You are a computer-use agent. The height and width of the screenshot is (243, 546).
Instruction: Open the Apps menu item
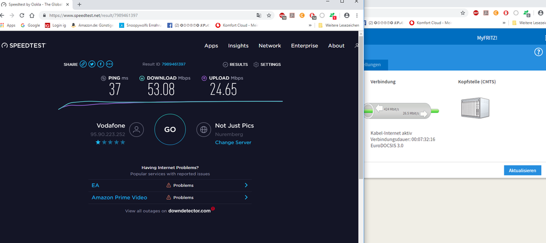click(211, 45)
